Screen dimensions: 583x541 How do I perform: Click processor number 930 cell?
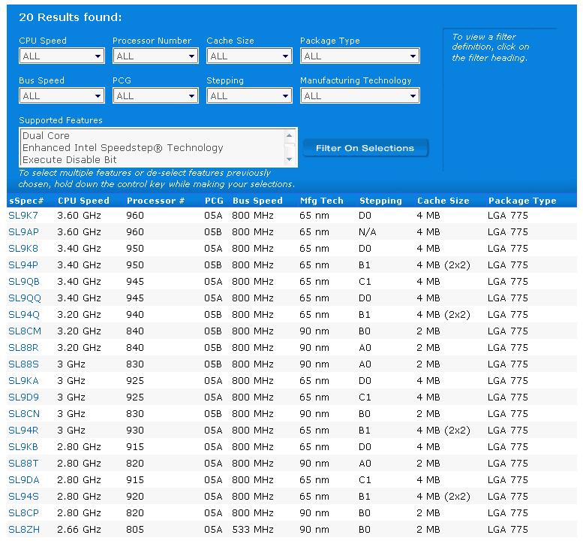(x=135, y=431)
